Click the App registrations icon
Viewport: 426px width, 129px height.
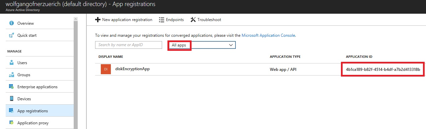(x=11, y=111)
